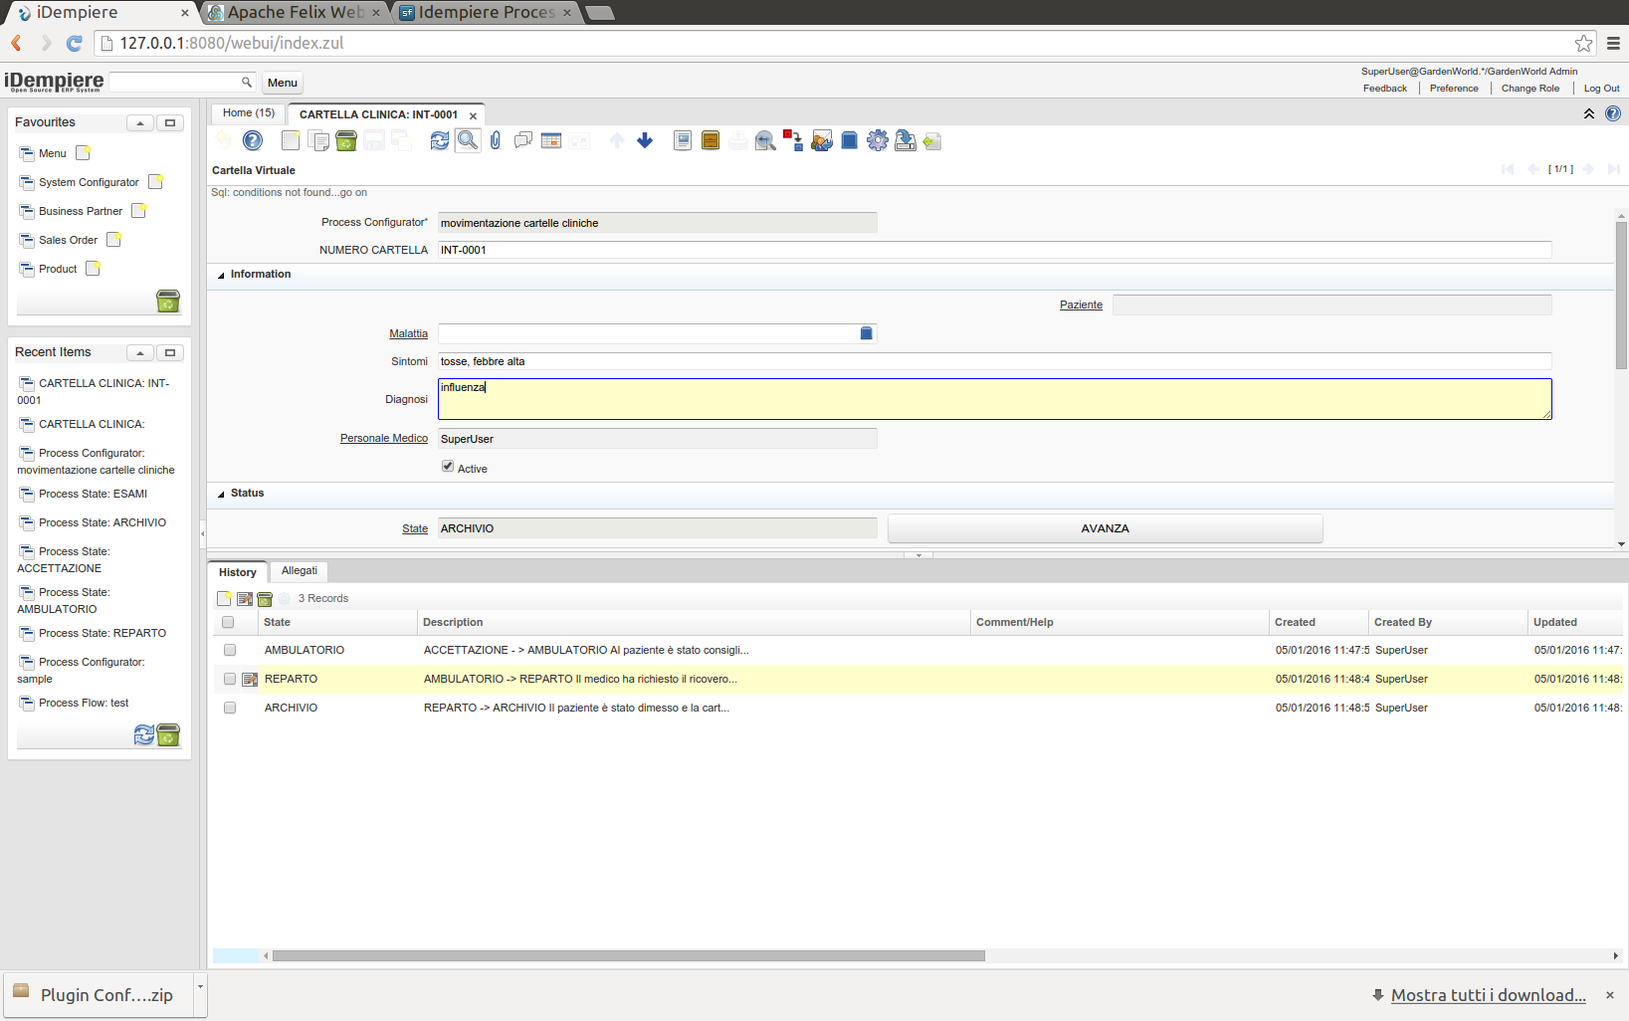Open the Preference link
The width and height of the screenshot is (1629, 1021).
1454,89
